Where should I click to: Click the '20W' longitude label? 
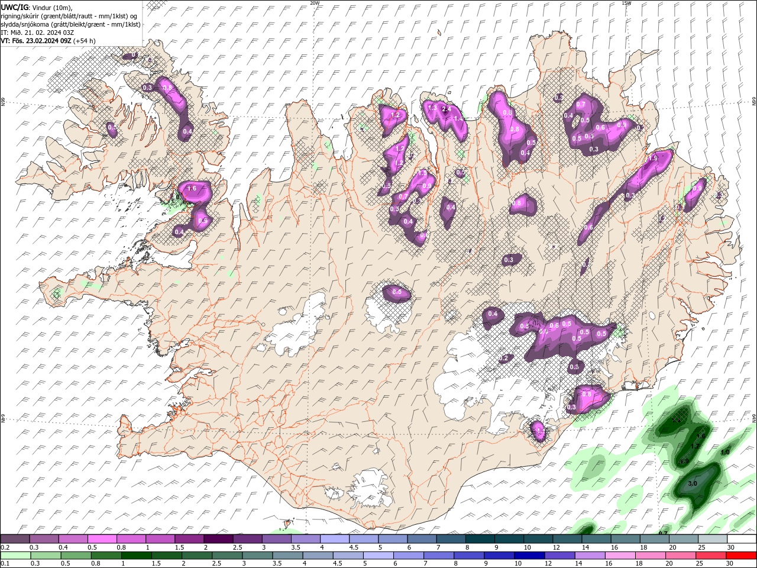coord(315,3)
